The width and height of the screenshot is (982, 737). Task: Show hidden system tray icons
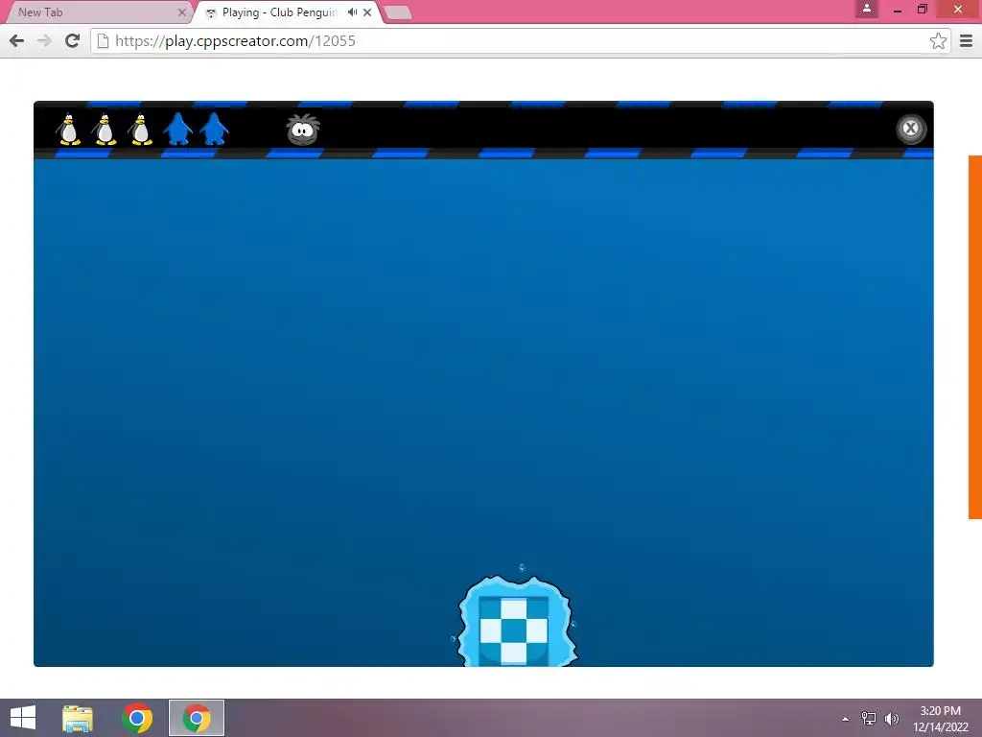pyautogui.click(x=846, y=719)
